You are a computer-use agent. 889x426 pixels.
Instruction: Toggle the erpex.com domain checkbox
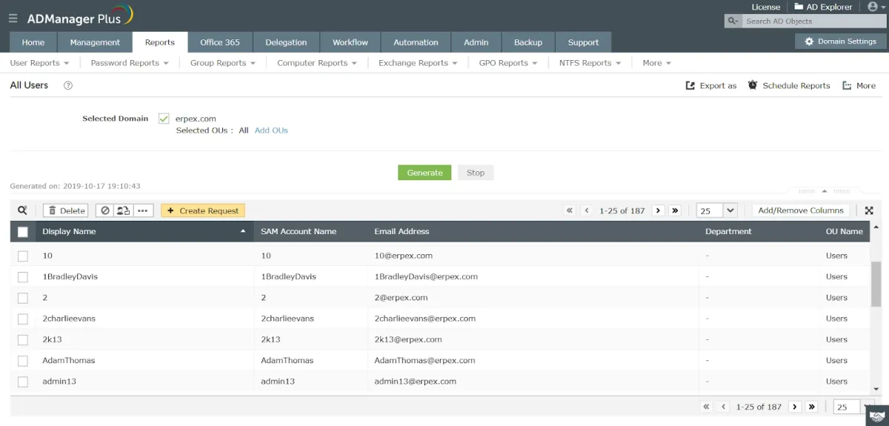click(x=164, y=119)
